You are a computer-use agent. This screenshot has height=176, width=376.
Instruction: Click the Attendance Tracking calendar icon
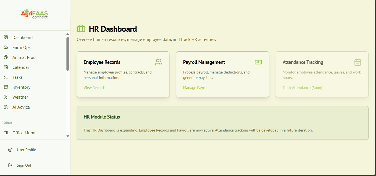click(358, 62)
